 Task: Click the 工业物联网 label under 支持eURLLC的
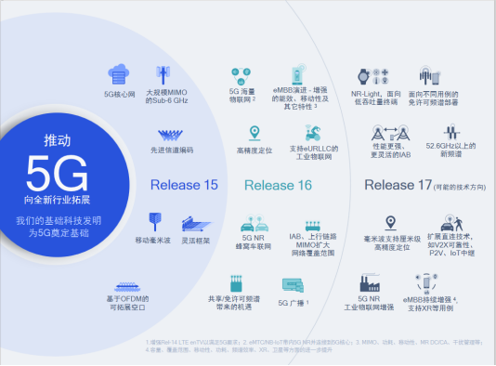314,157
